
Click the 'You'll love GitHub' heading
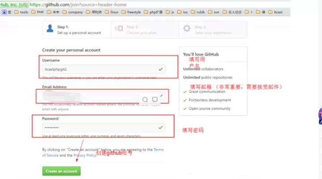[201, 54]
